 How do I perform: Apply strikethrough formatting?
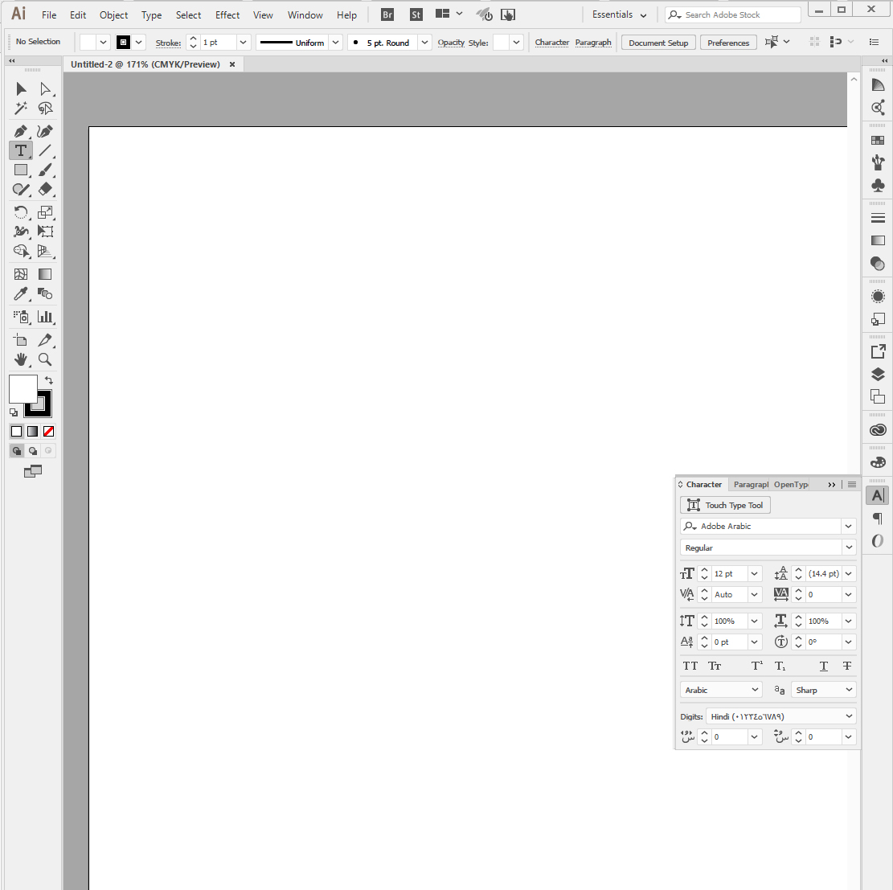pyautogui.click(x=846, y=666)
